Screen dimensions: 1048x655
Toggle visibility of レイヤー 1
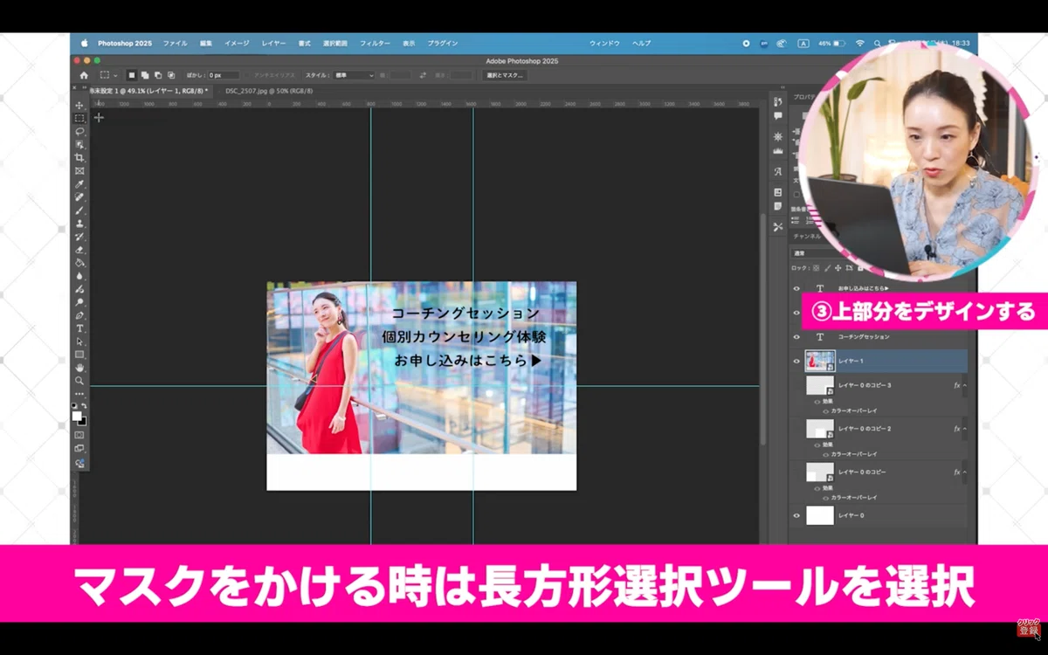(796, 361)
